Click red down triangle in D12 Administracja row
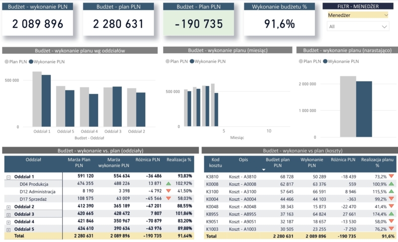 coord(169,191)
